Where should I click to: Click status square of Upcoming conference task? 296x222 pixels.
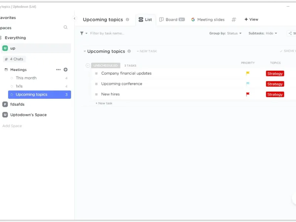click(x=96, y=84)
